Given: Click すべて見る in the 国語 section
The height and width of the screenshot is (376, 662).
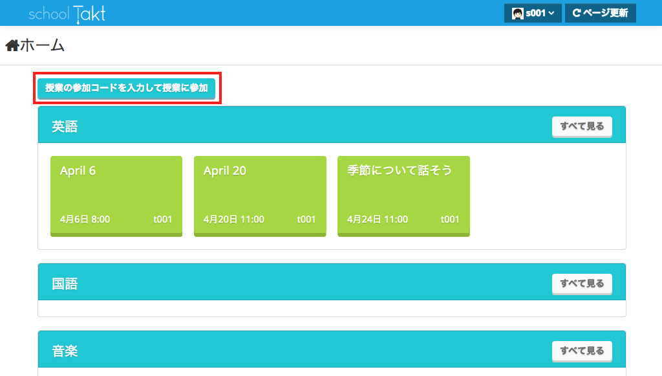Looking at the screenshot, I should [582, 283].
